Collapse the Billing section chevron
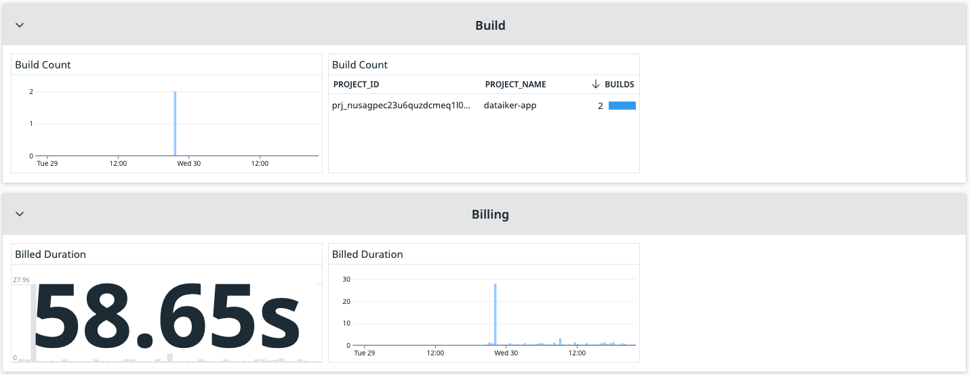The image size is (970, 375). coord(20,214)
